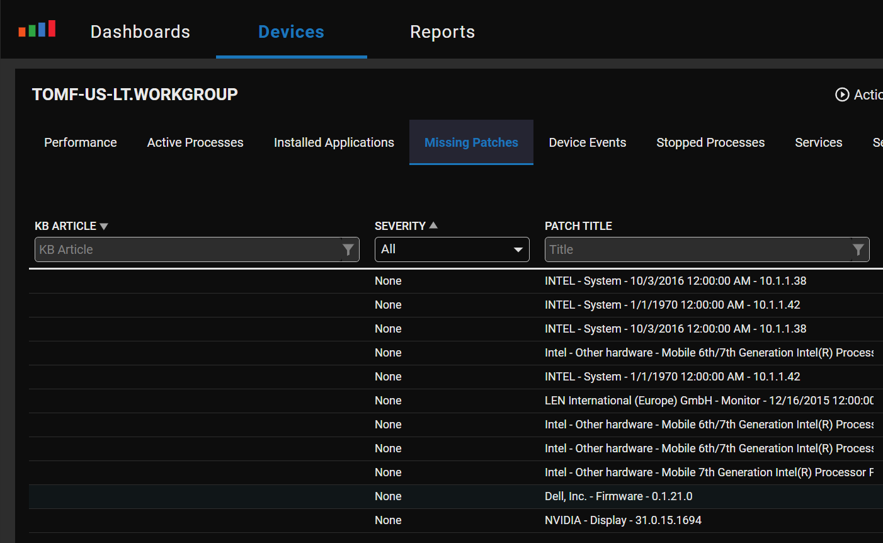Click severity None in the Dell Firmware row
The height and width of the screenshot is (543, 883).
tap(388, 496)
